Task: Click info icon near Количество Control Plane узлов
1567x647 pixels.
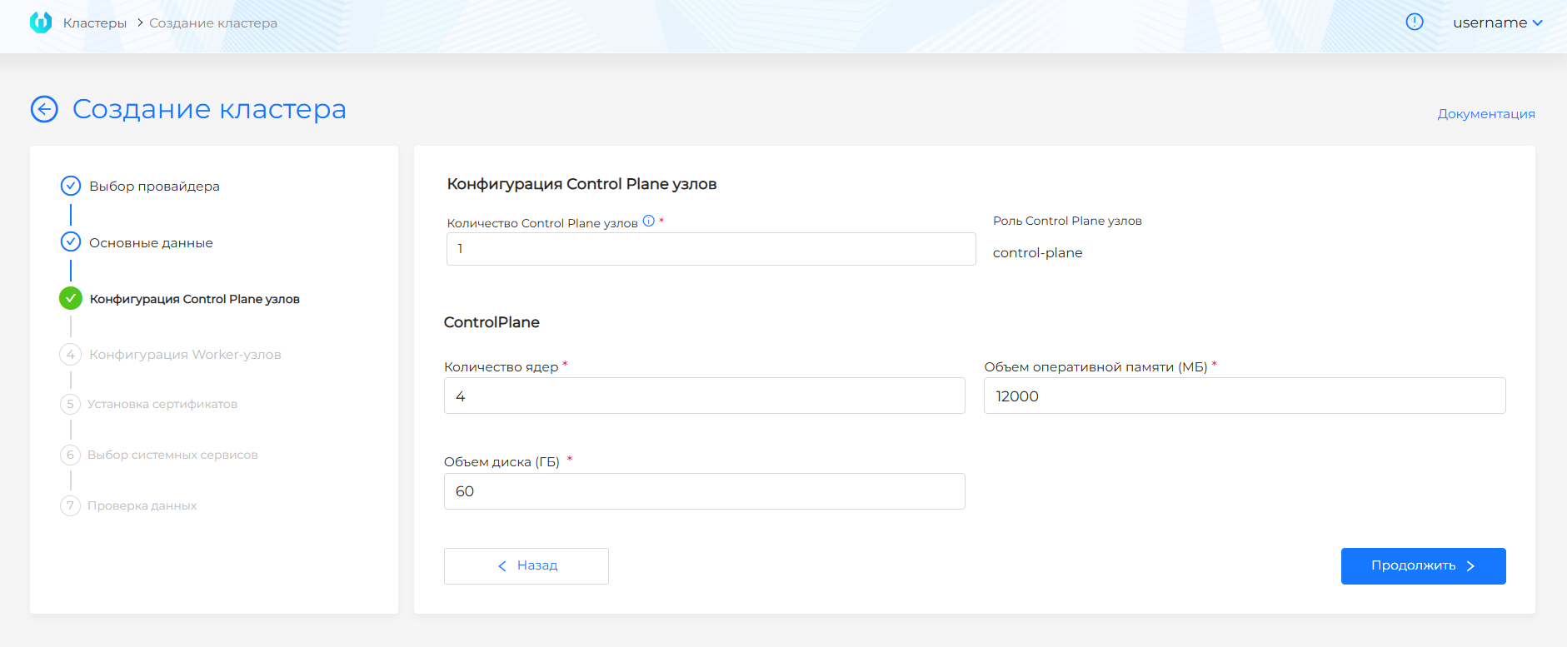Action: coord(648,221)
